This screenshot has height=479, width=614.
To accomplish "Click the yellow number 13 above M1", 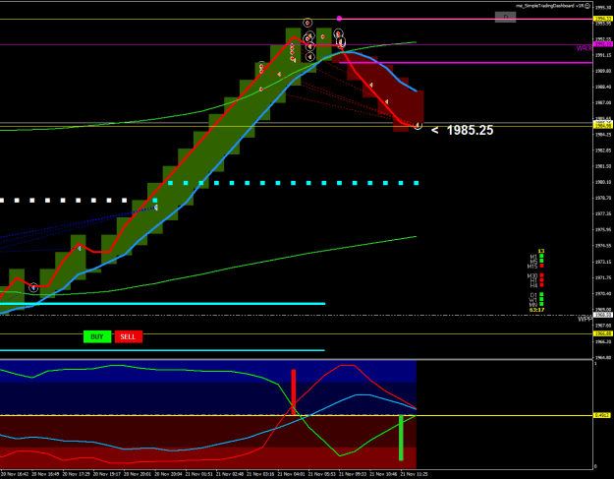I will [541, 251].
